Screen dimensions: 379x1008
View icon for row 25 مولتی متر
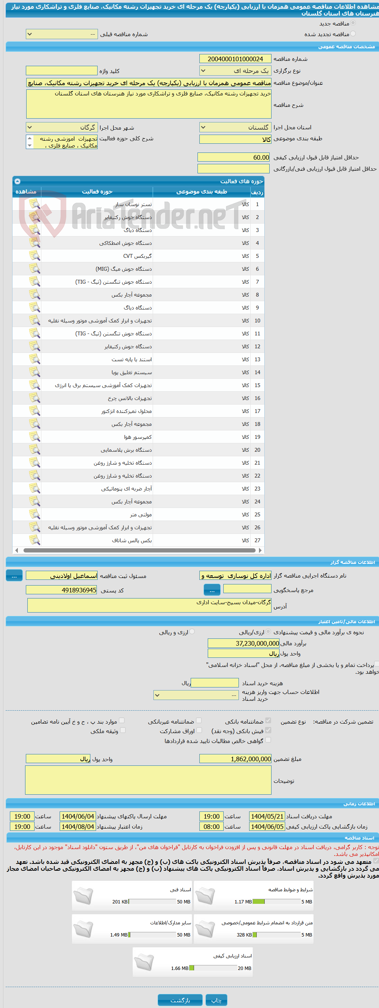(x=35, y=514)
